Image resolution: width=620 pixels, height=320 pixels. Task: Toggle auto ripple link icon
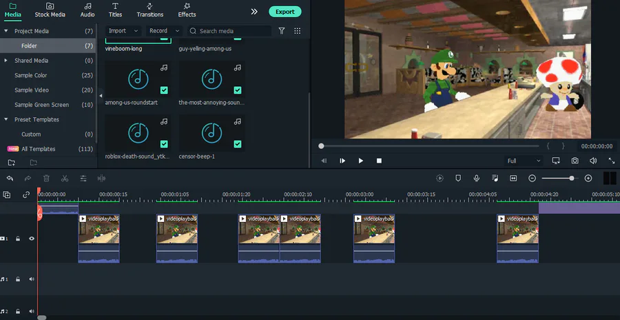coord(26,194)
